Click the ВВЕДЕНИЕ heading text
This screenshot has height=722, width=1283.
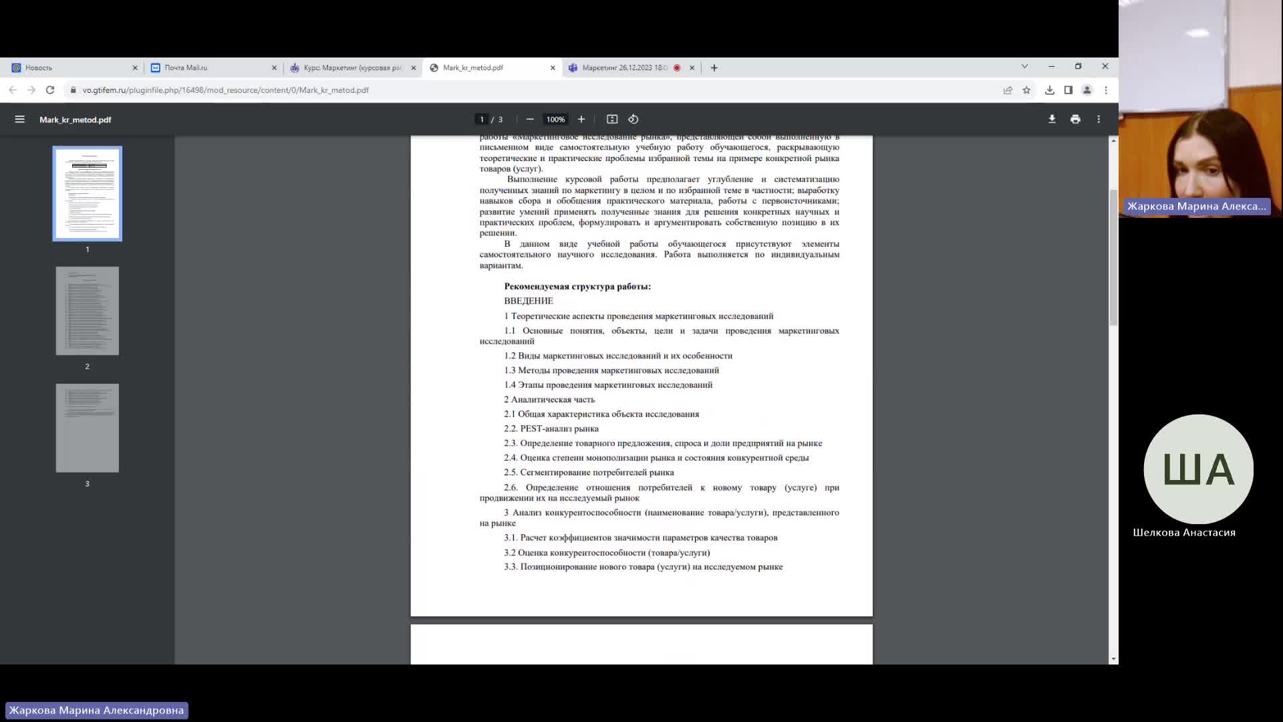click(x=529, y=301)
